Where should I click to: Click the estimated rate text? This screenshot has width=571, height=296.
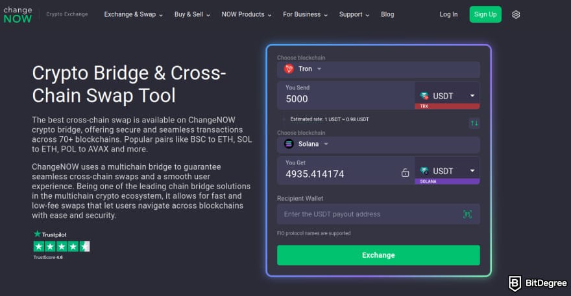point(329,119)
